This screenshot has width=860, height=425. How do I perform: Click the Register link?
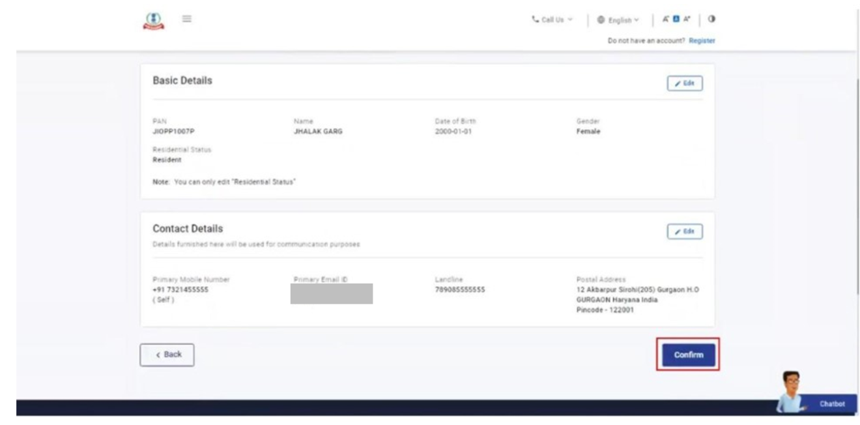[704, 40]
